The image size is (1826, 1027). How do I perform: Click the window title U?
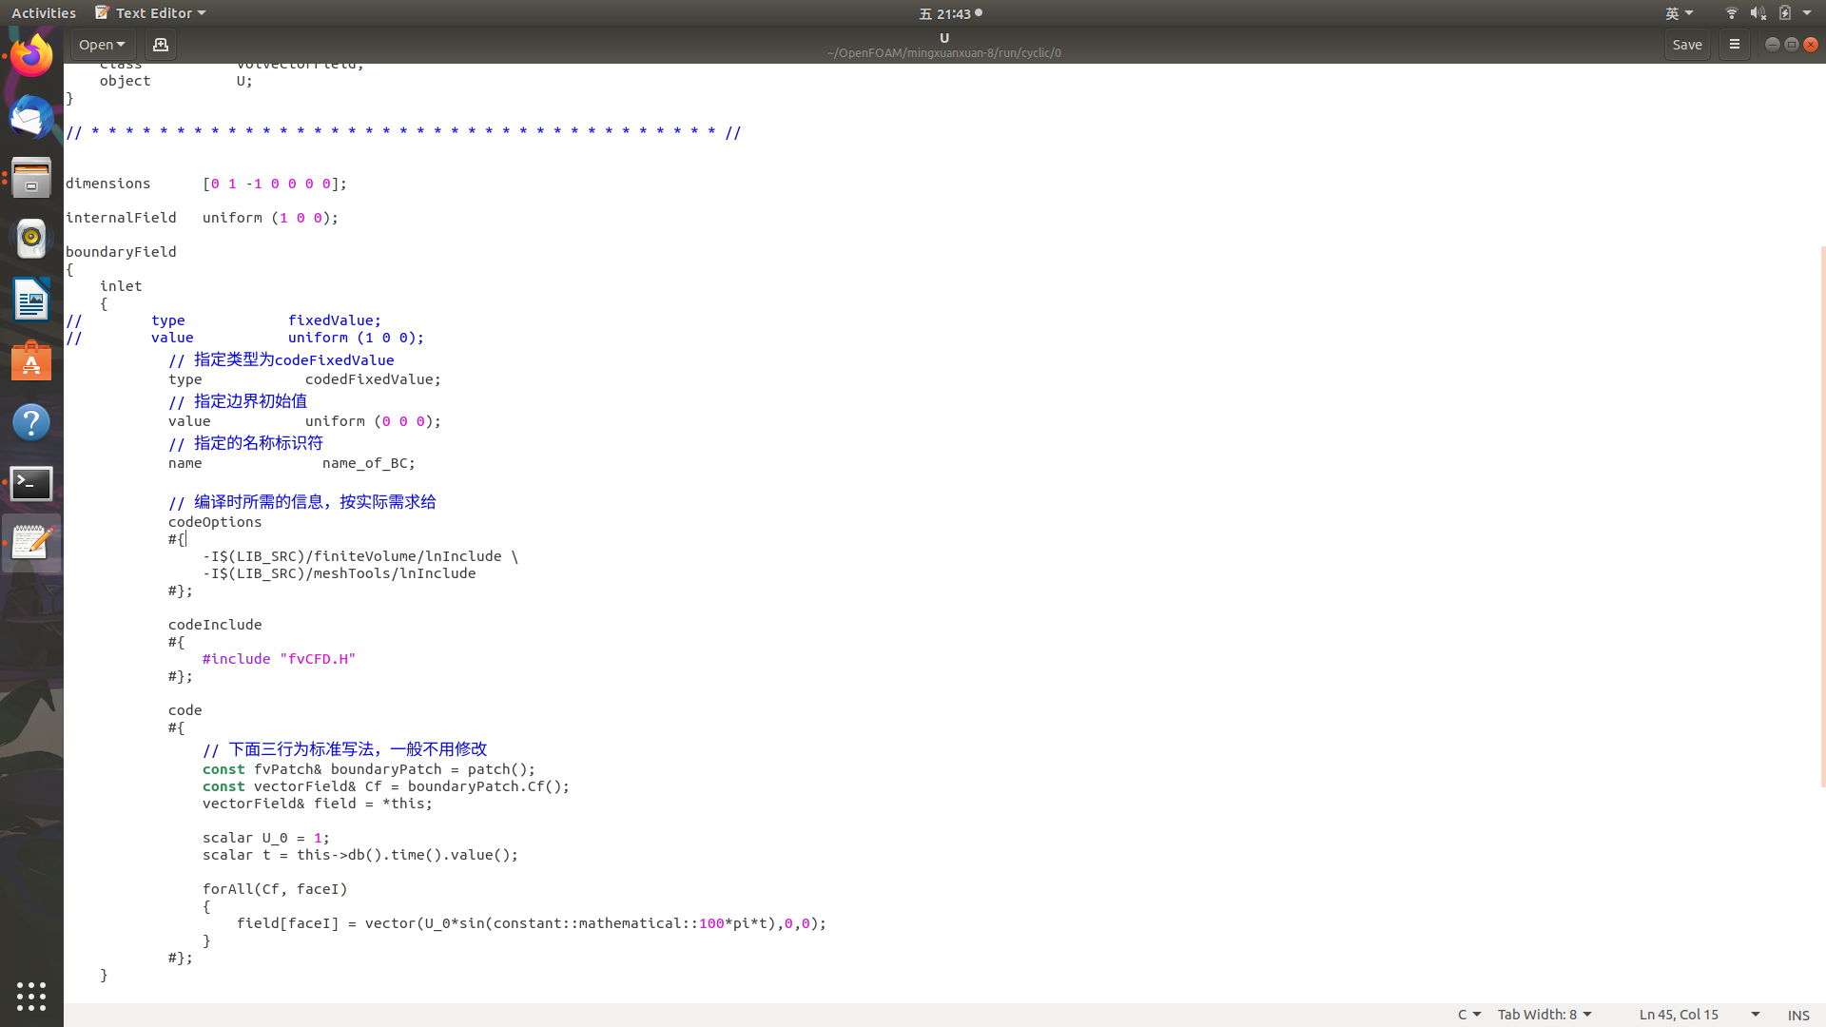pos(944,38)
